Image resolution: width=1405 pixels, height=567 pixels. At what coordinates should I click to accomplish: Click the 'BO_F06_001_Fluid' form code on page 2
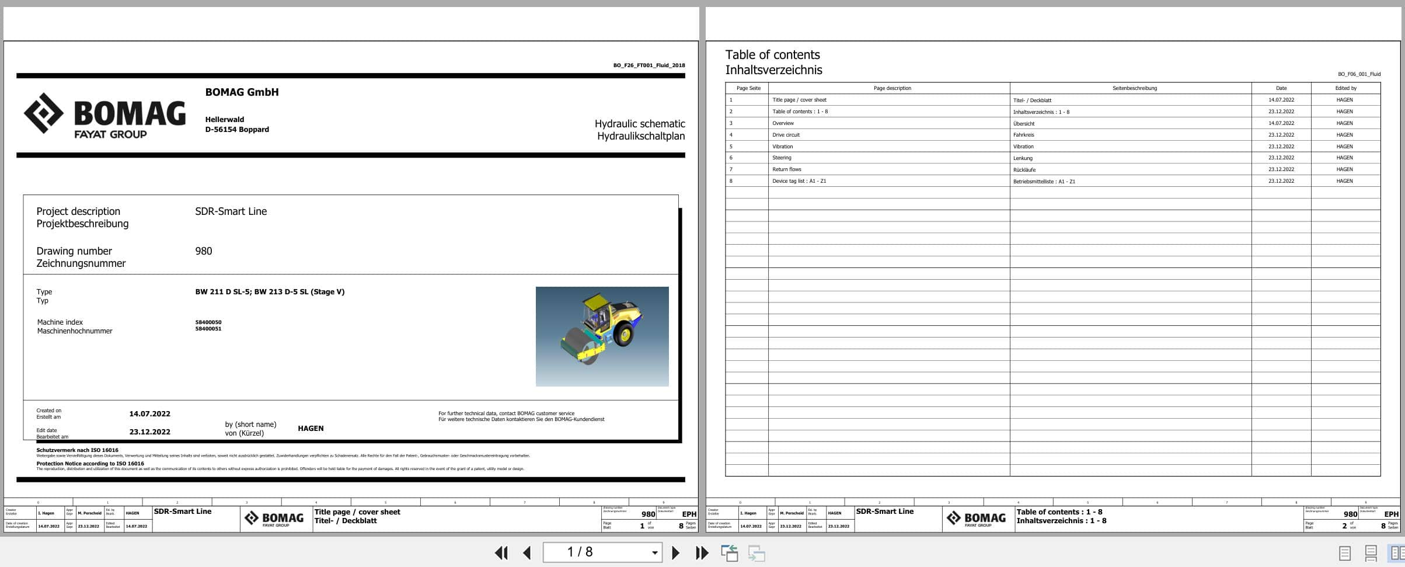(x=1359, y=74)
